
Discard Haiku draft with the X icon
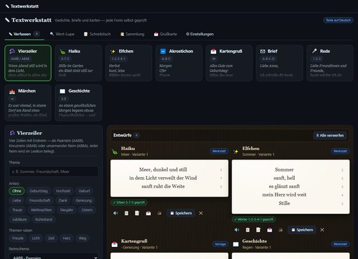[x=201, y=213]
